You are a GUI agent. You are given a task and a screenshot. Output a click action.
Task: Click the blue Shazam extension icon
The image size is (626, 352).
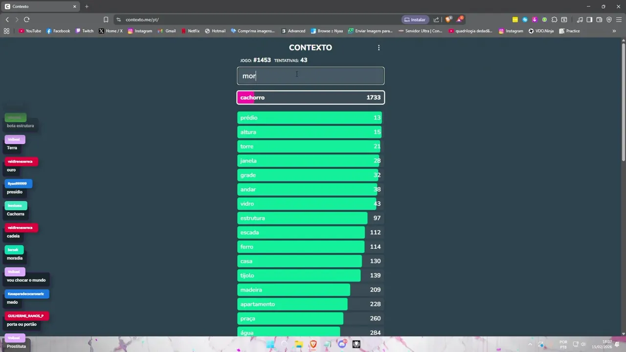(525, 20)
